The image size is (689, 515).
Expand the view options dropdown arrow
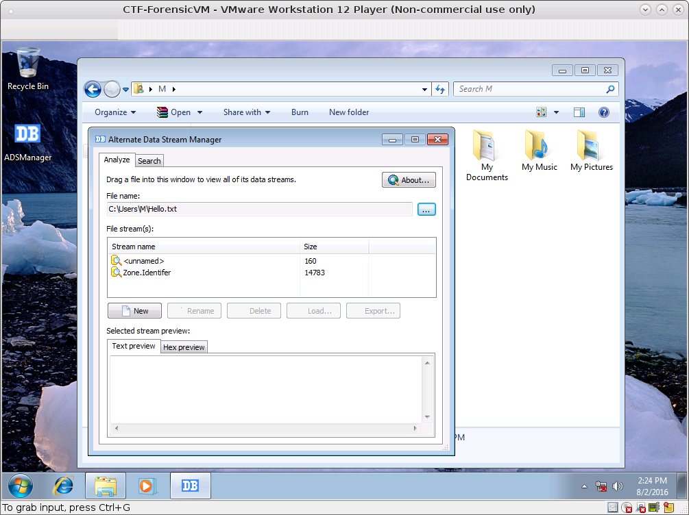[x=556, y=112]
